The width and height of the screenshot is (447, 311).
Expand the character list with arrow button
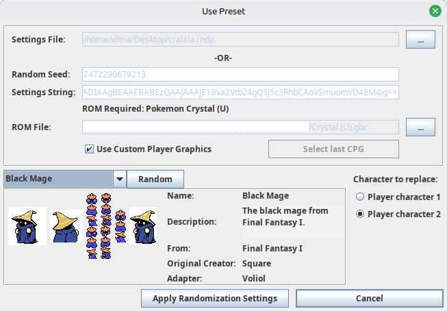(x=120, y=179)
